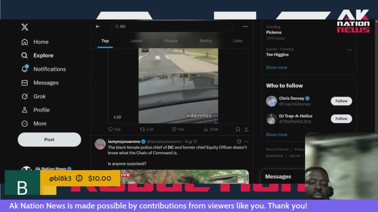This screenshot has width=378, height=212.
Task: Click Show more under Who to follow
Action: coord(276,135)
